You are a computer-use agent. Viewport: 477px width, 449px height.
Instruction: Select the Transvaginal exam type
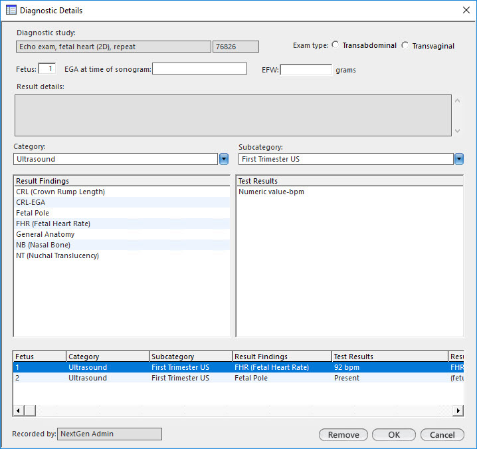[405, 45]
